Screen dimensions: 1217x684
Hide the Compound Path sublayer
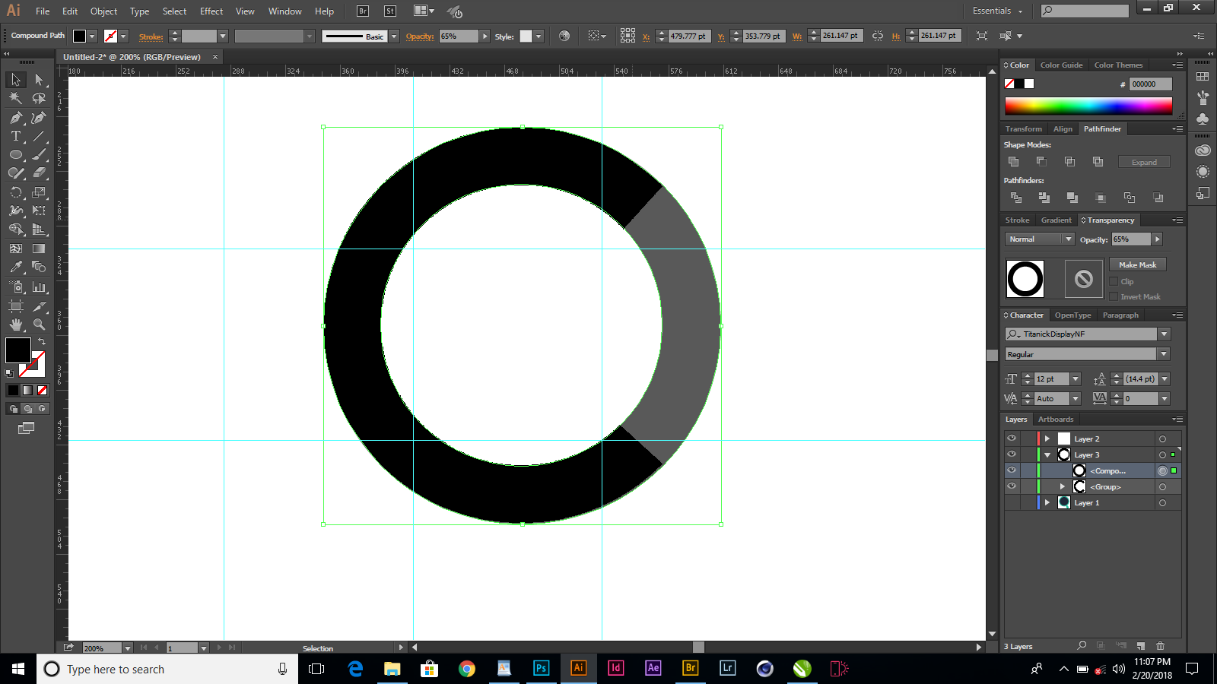[x=1012, y=470]
